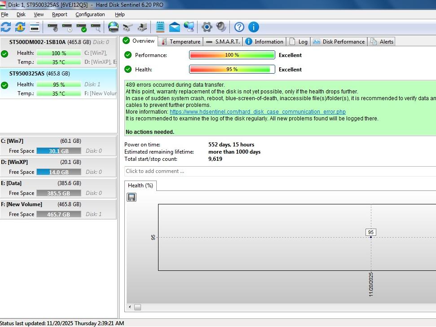The image size is (436, 327).
Task: Click the blue question mark help icon
Action: pos(239,27)
